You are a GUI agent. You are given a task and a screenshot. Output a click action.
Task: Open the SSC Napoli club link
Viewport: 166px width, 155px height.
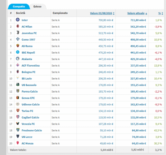coord(28,52)
